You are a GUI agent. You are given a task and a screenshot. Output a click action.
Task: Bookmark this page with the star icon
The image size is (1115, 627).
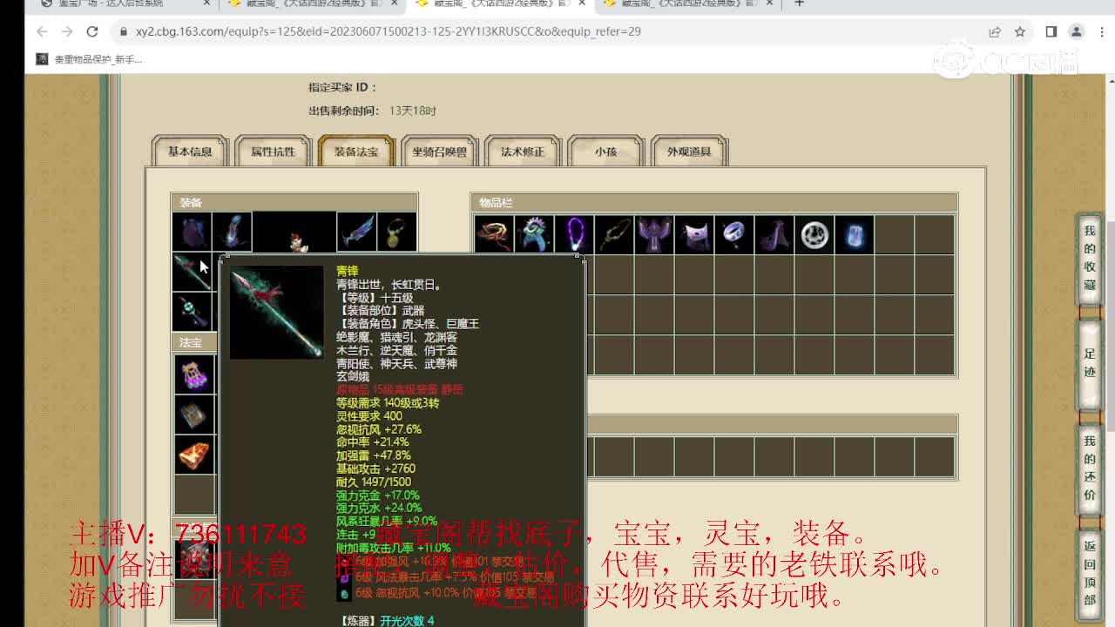[1020, 31]
